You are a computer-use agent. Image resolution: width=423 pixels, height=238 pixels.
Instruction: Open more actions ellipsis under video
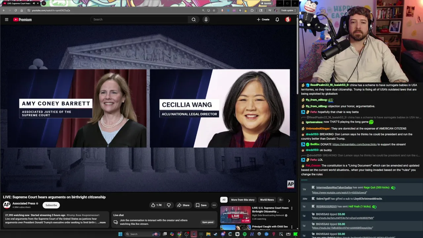(x=214, y=205)
